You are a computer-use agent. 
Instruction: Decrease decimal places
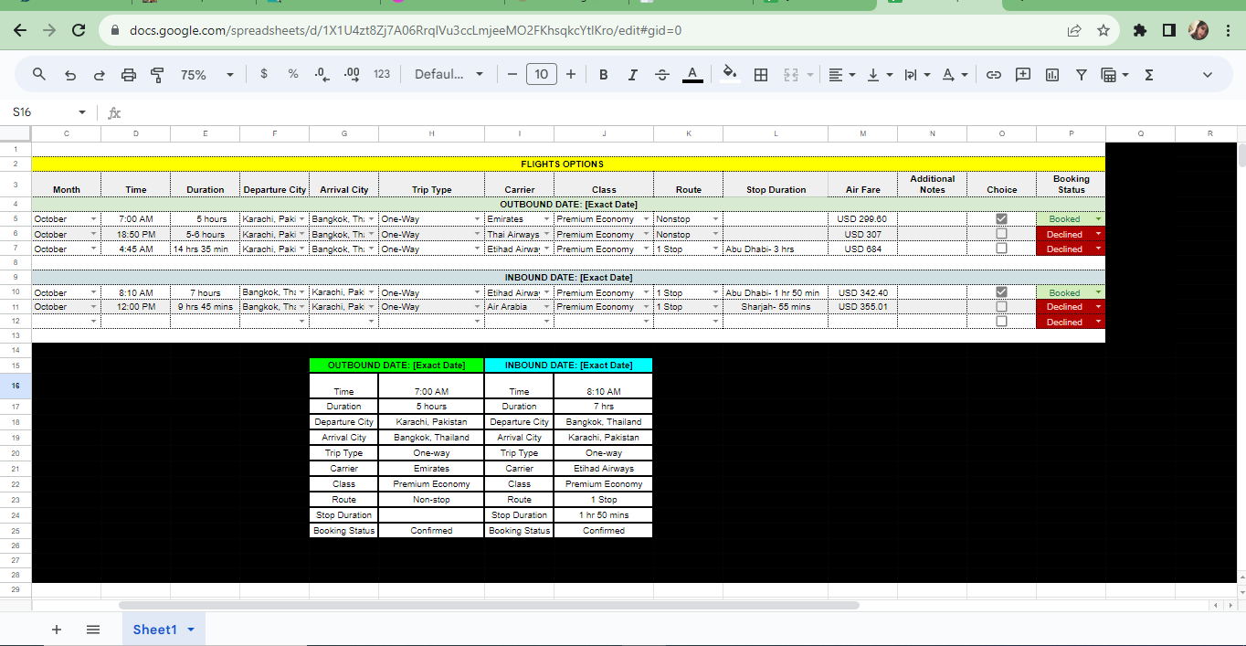322,74
